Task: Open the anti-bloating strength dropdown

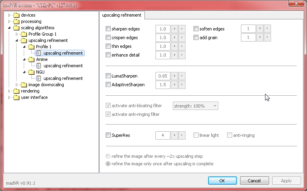Action: click(195, 106)
